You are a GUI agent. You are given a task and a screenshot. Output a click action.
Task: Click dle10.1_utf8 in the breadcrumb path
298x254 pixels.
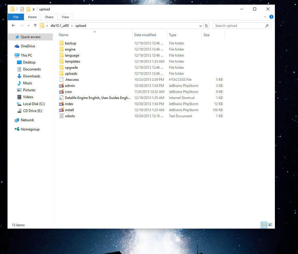(x=59, y=26)
